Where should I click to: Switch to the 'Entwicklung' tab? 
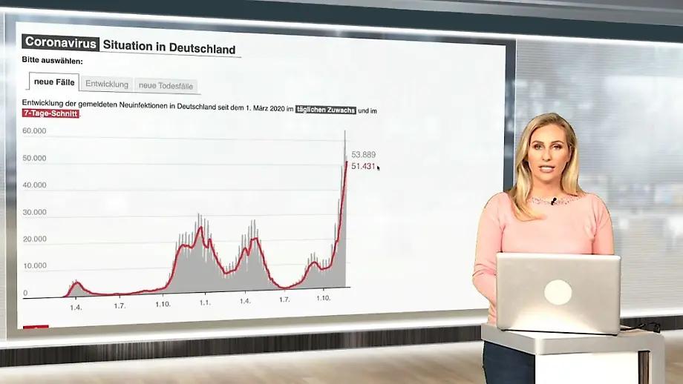(107, 85)
